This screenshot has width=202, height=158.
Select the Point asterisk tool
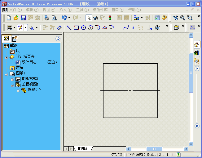coord(133,28)
